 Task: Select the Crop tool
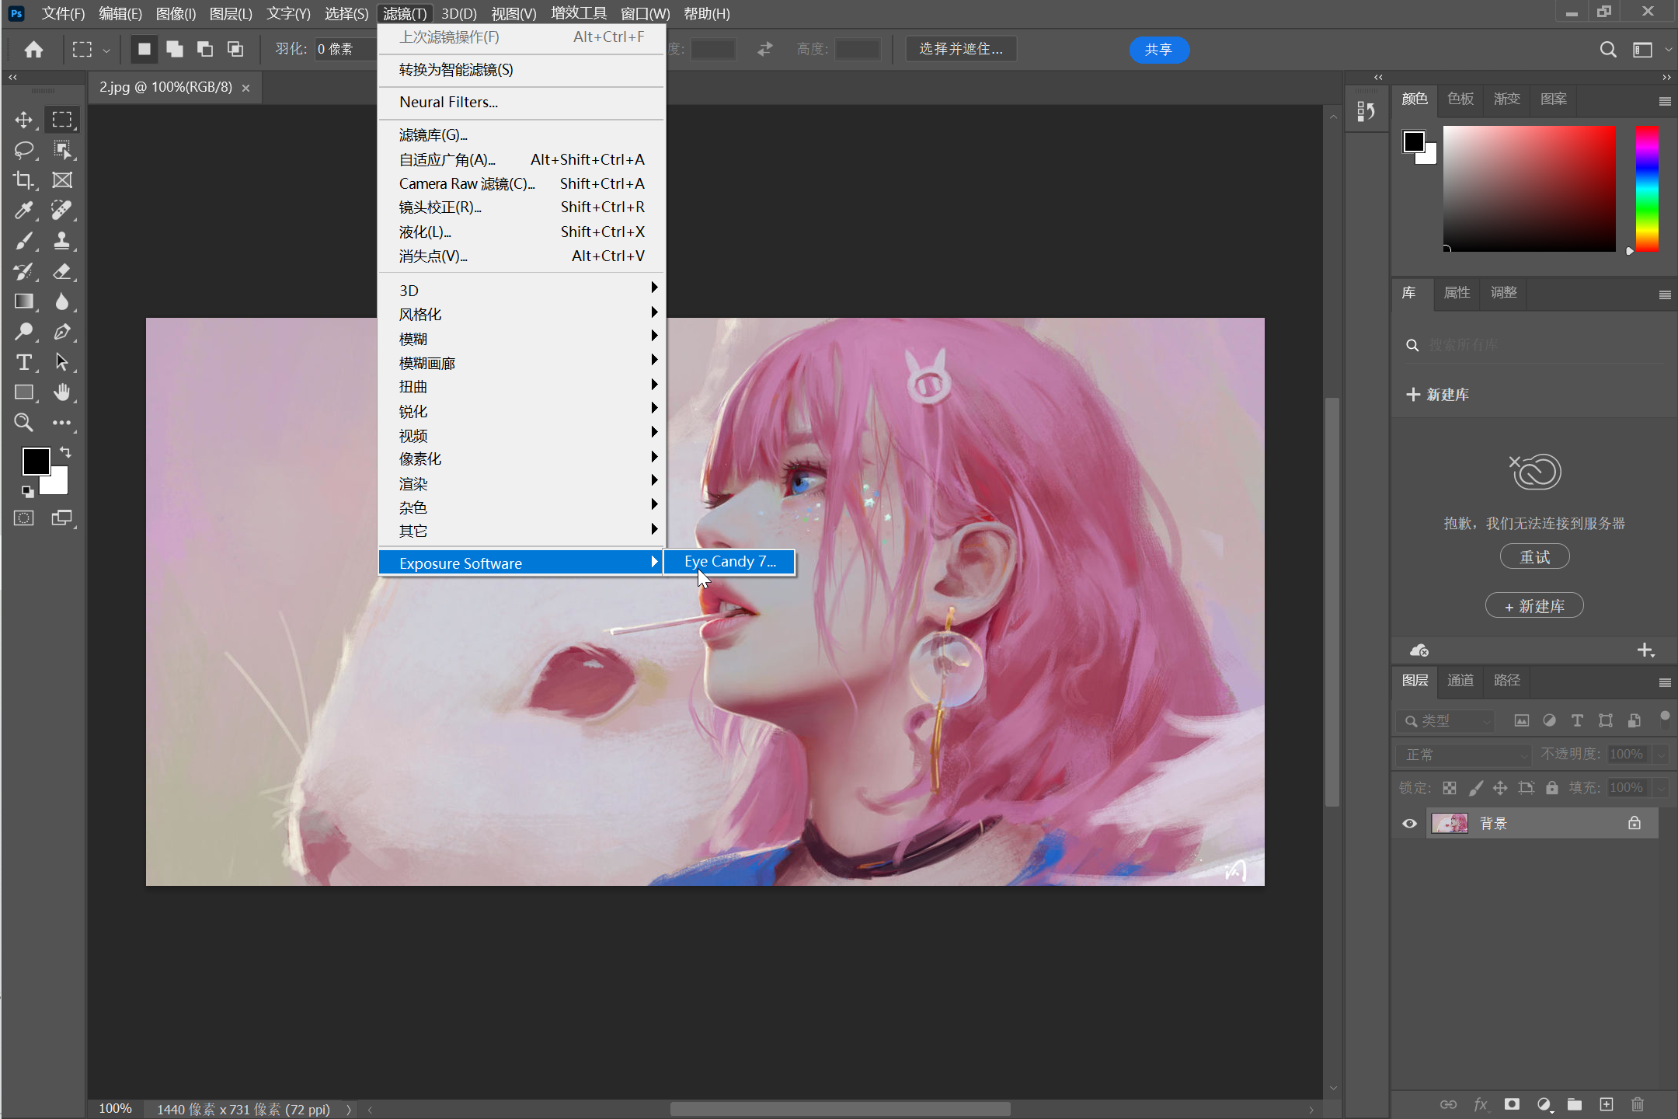[23, 180]
